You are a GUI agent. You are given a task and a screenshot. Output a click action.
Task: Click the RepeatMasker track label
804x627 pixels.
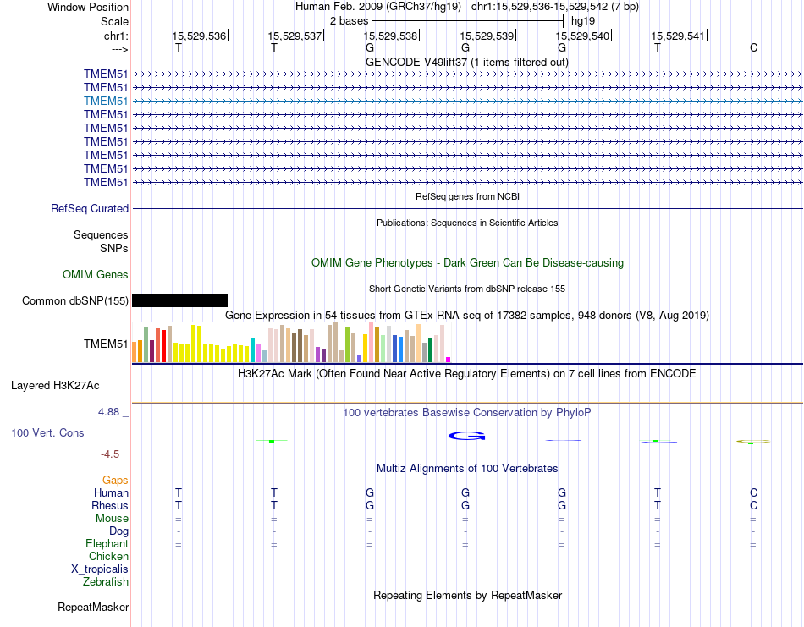pyautogui.click(x=93, y=608)
